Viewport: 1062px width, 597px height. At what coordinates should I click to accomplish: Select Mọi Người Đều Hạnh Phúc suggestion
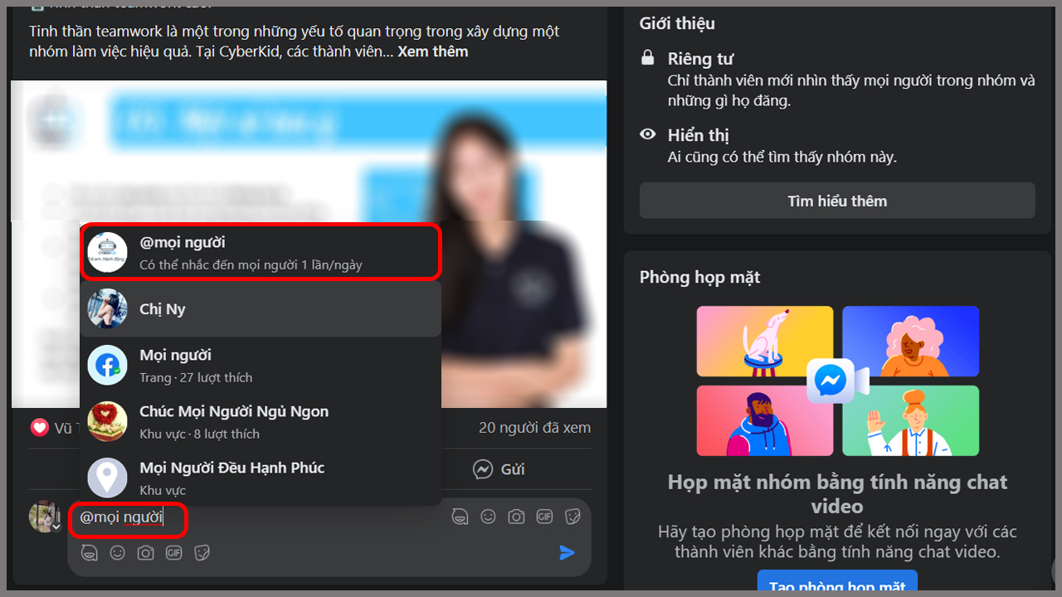[x=261, y=478]
